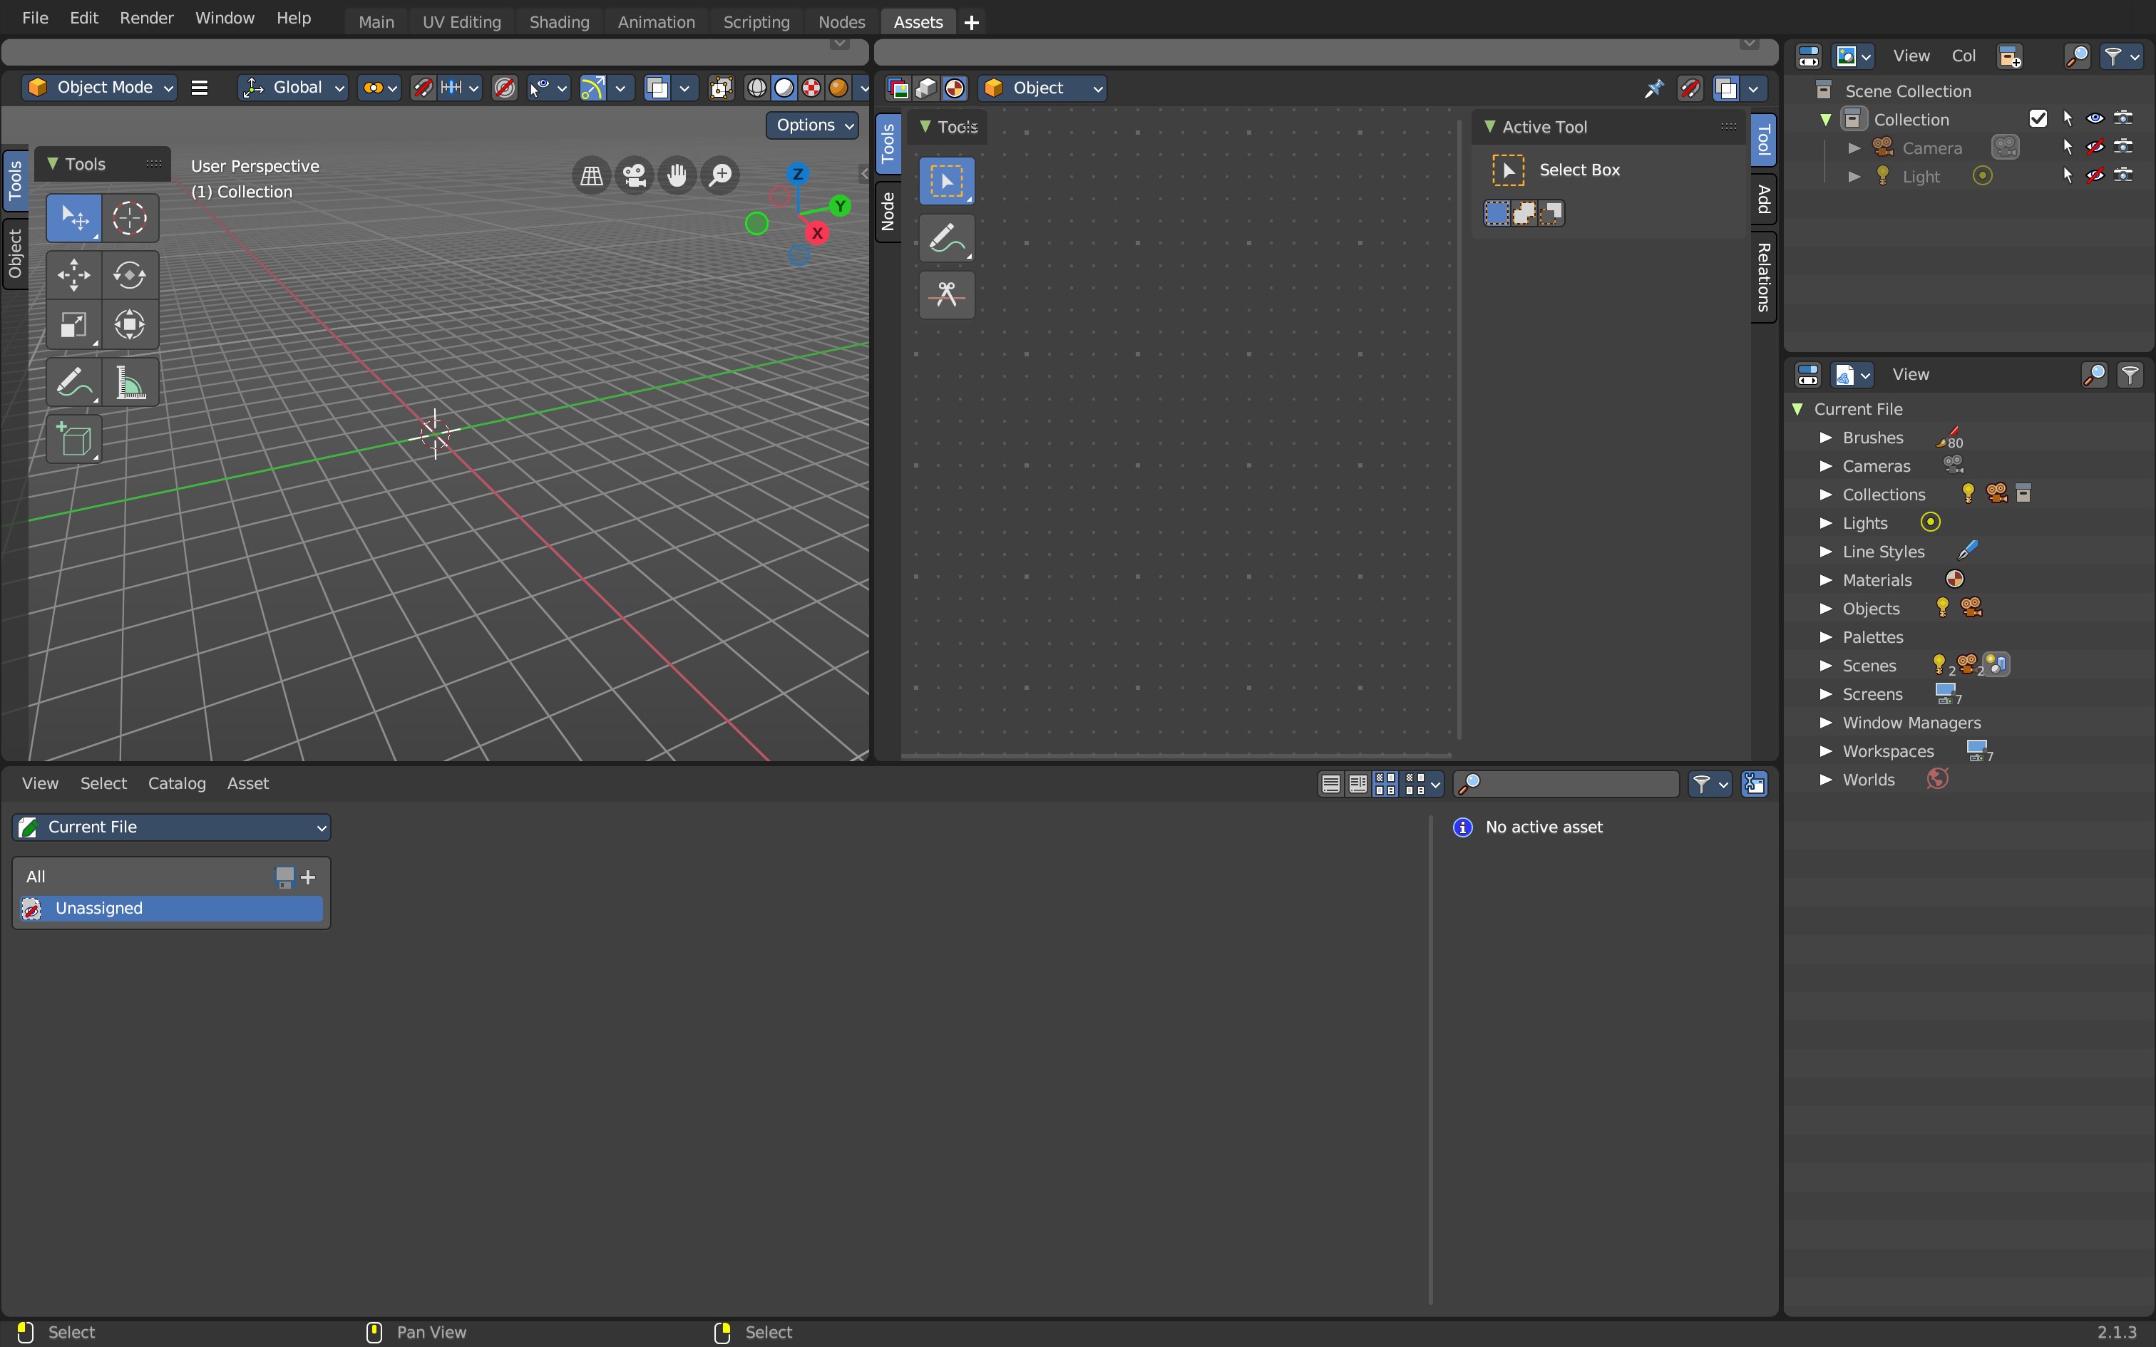
Task: Open the Render menu
Action: (x=146, y=18)
